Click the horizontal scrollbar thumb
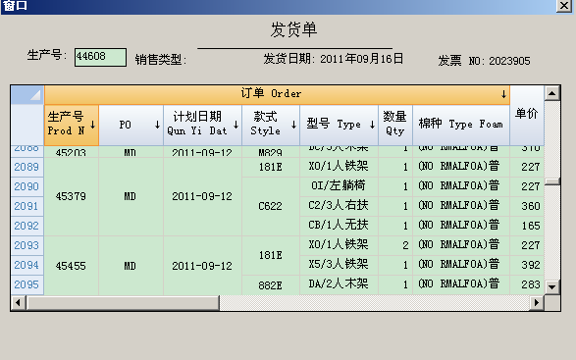 pyautogui.click(x=123, y=303)
